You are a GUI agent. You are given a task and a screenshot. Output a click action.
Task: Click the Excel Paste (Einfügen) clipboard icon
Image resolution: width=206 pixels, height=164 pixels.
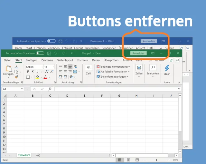coord(9,68)
